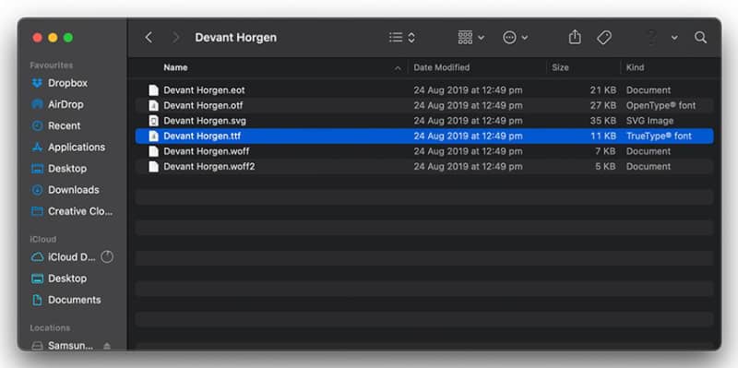The width and height of the screenshot is (738, 368).
Task: Click the date cell of Devant Horgen.woff2
Action: click(x=468, y=167)
